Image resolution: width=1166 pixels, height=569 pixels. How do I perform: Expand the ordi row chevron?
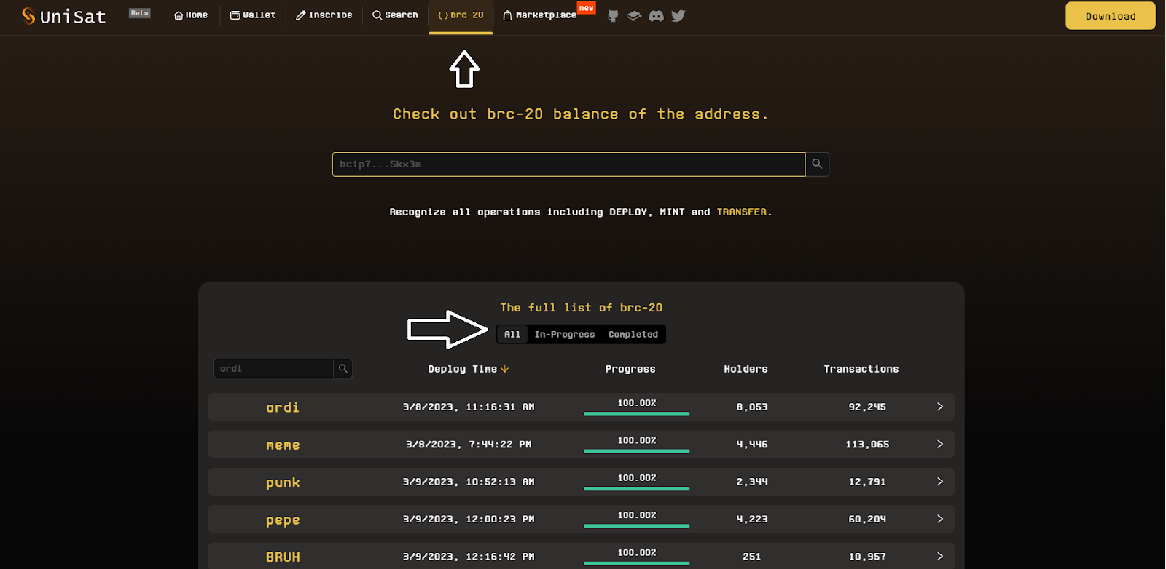pos(940,407)
